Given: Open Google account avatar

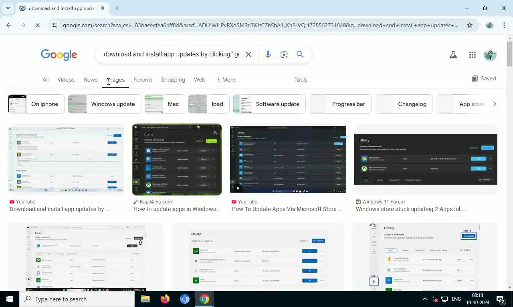Looking at the screenshot, I should (x=490, y=55).
